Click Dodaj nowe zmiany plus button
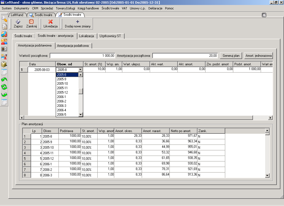This screenshot has height=206, width=284. (78, 24)
